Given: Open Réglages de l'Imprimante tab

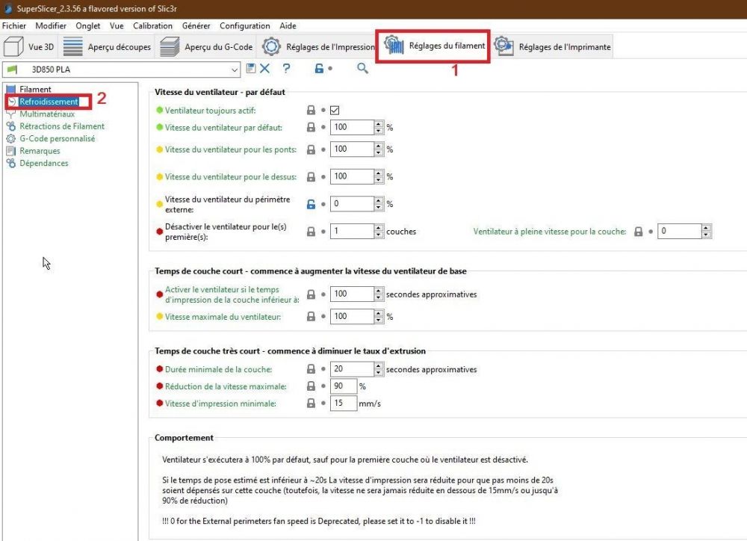Looking at the screenshot, I should (553, 47).
